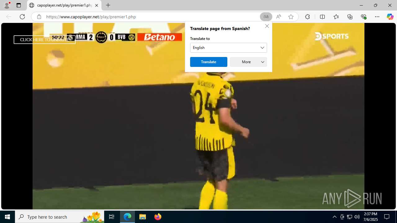Image resolution: width=397 pixels, height=223 pixels.
Task: Expand the More options dropdown
Action: [x=248, y=62]
